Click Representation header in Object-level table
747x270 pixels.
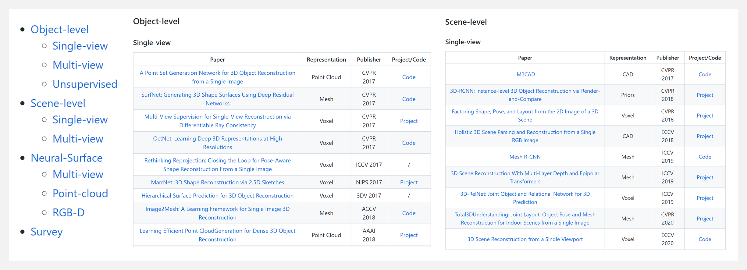point(326,60)
